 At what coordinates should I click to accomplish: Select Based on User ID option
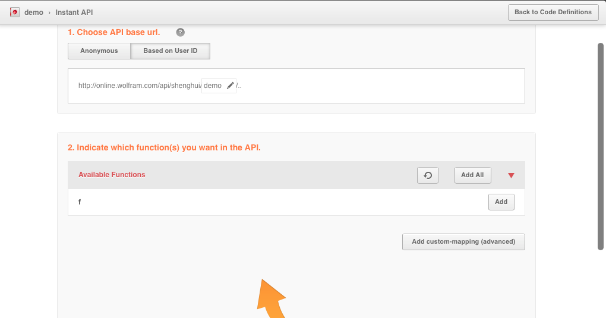click(x=171, y=51)
